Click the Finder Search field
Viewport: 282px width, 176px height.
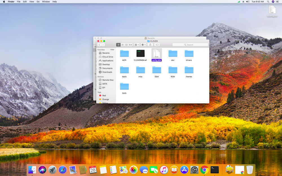click(190, 45)
